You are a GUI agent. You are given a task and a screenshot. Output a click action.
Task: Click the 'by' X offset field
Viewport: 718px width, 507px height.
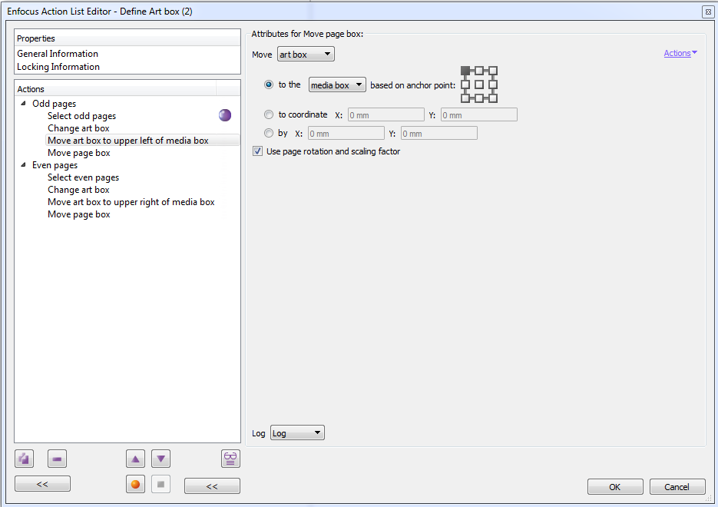(346, 133)
